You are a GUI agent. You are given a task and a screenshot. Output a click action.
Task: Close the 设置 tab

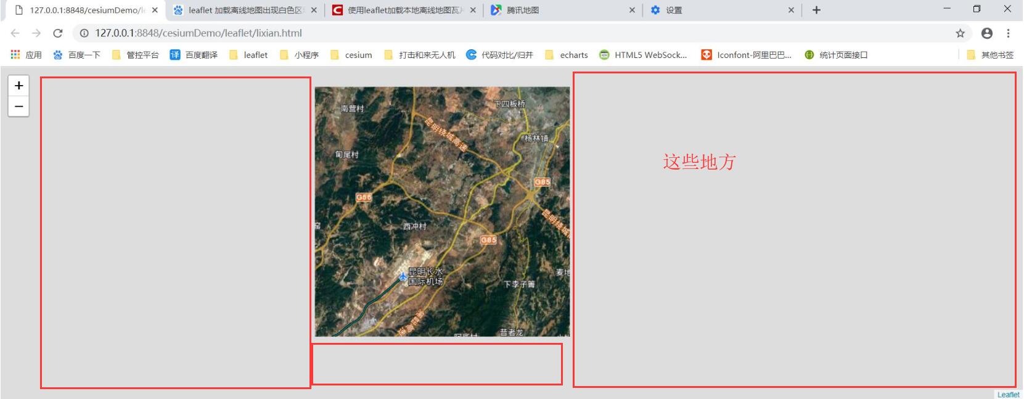point(791,10)
